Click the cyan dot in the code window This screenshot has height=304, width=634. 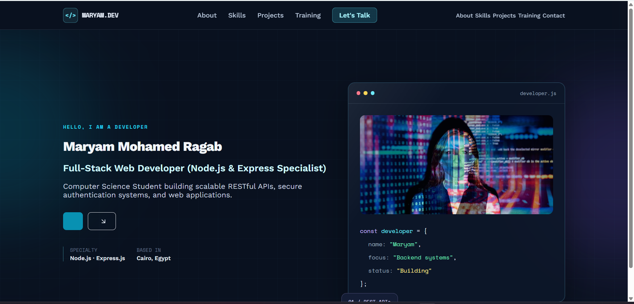[372, 93]
